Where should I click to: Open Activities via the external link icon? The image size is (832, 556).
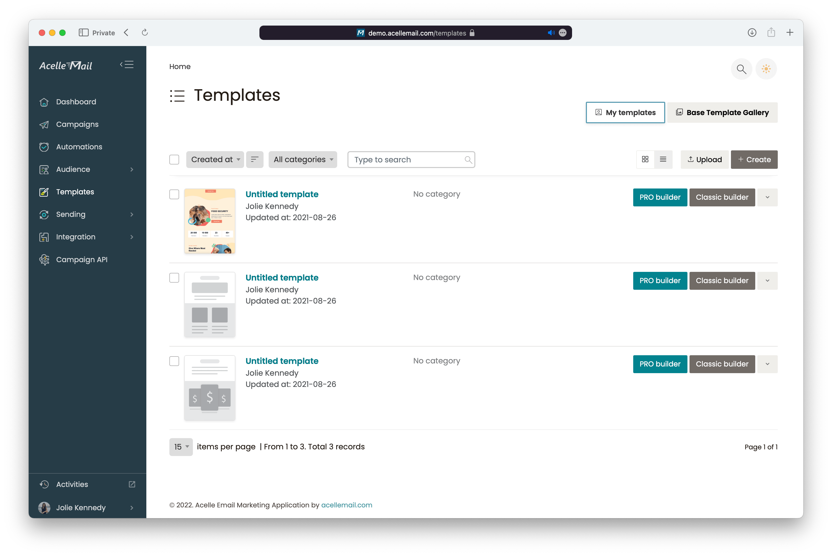tap(132, 484)
